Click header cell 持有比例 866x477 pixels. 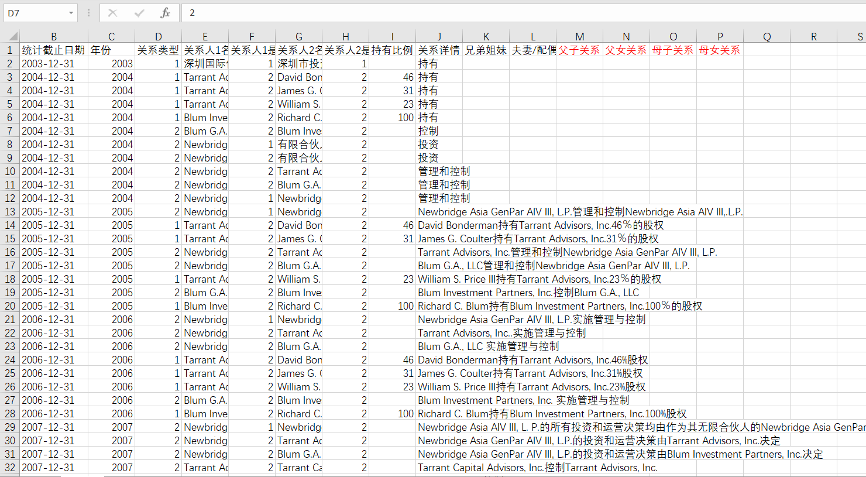[x=392, y=50]
